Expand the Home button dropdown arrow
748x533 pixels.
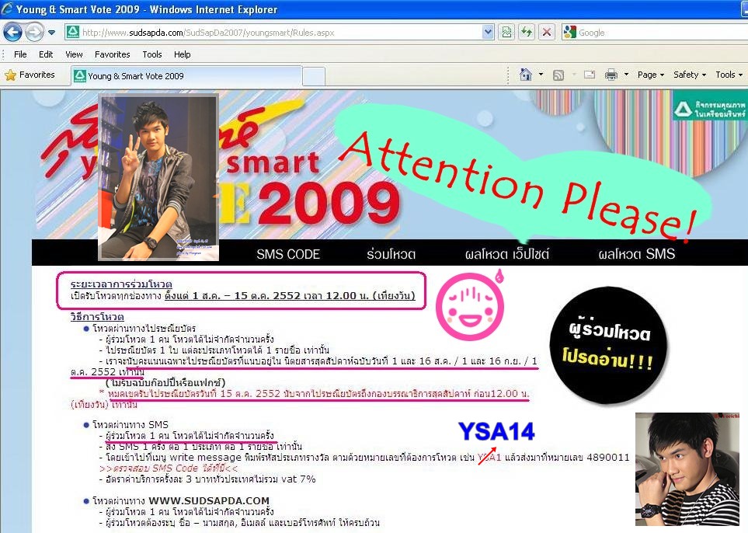coord(541,75)
